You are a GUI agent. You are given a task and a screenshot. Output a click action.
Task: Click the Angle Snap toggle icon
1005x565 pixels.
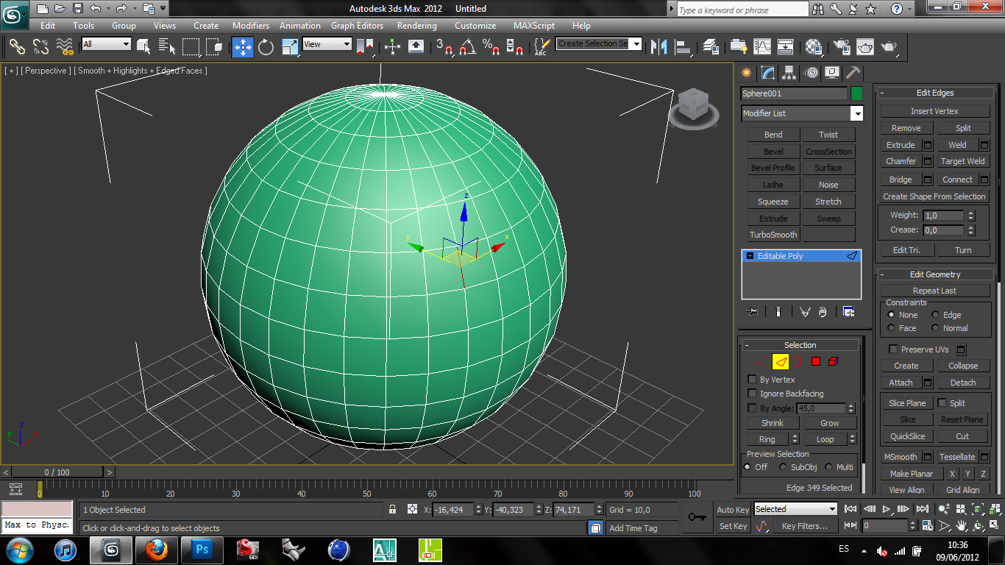pos(466,47)
